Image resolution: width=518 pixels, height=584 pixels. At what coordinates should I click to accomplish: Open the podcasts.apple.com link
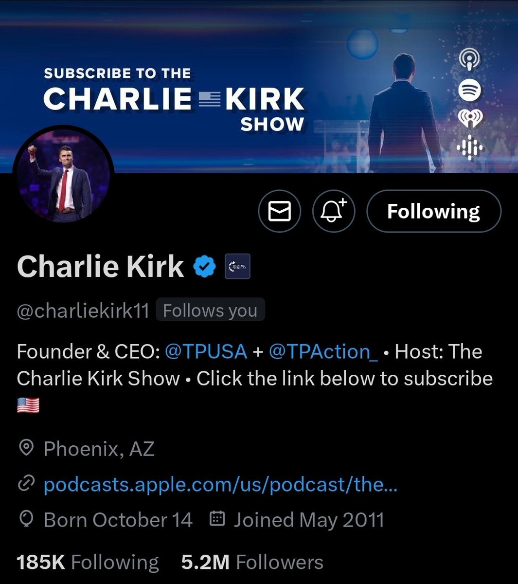point(220,484)
